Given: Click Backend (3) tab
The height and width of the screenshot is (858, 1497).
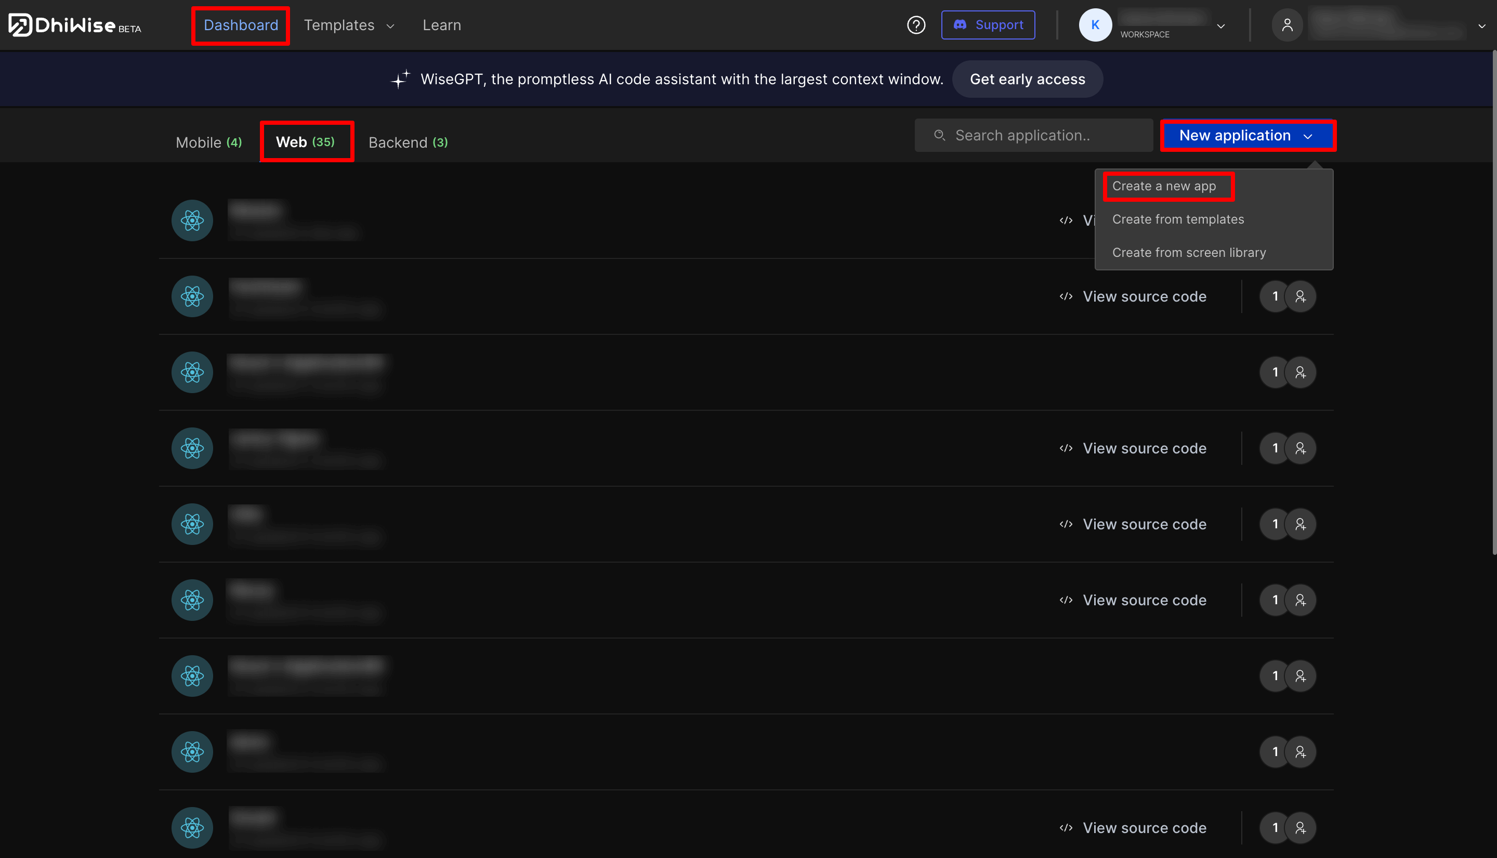Looking at the screenshot, I should pyautogui.click(x=408, y=142).
